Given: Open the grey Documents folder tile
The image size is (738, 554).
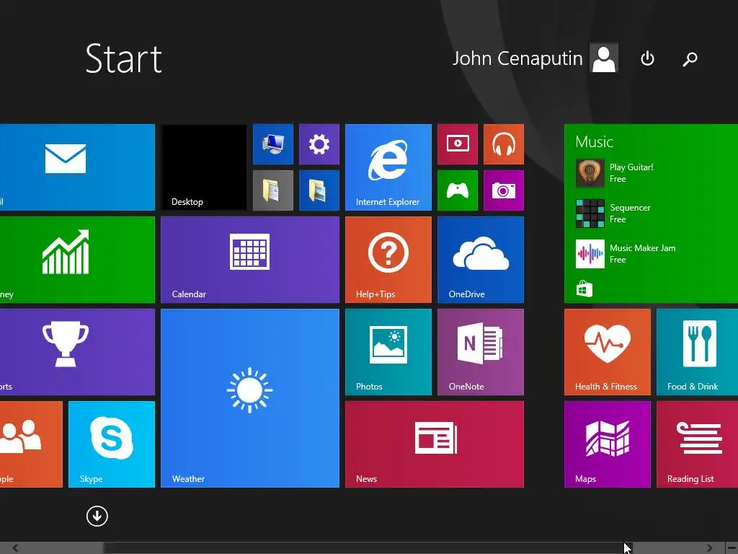Looking at the screenshot, I should point(273,190).
